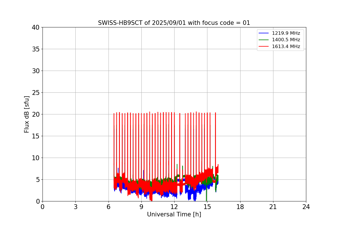
Task: Click y-axis tick label 20
Action: 36,114
